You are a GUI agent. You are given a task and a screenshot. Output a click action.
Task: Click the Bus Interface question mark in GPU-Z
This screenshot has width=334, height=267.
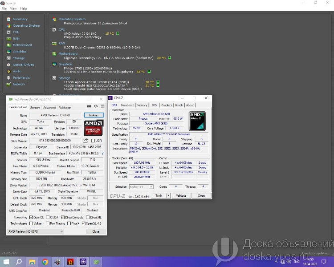click(103, 153)
